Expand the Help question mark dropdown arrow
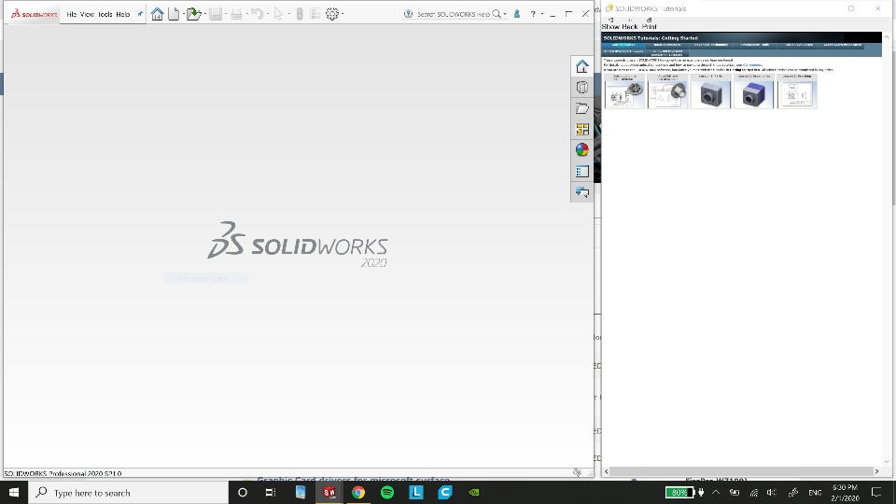 click(x=541, y=14)
